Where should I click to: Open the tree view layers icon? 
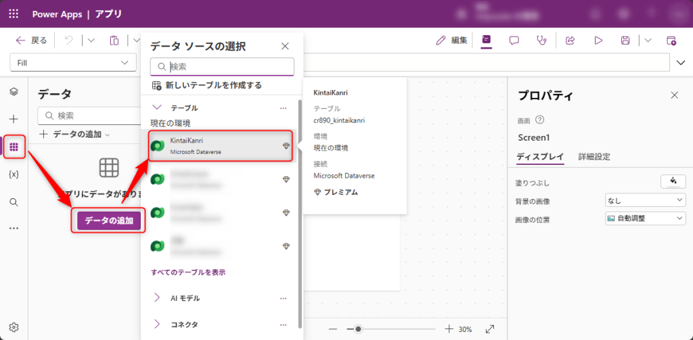pyautogui.click(x=14, y=91)
